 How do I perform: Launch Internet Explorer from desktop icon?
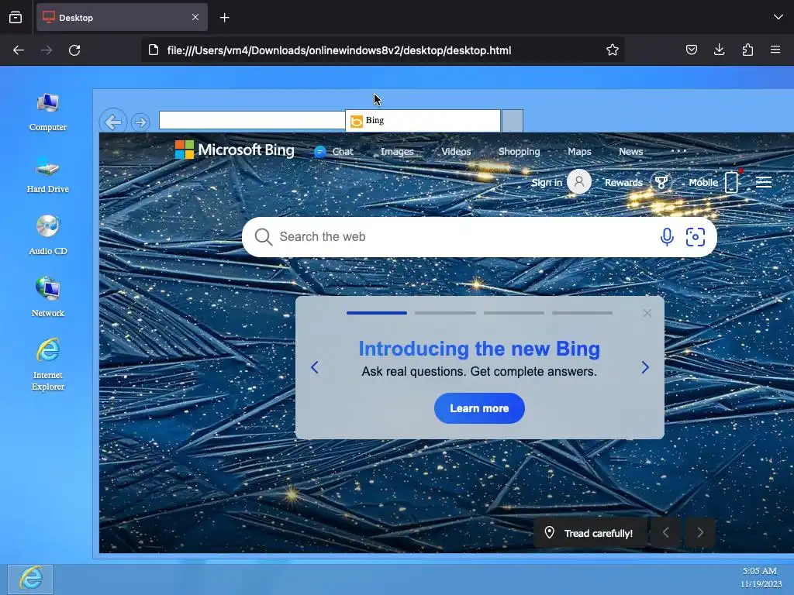coord(47,364)
